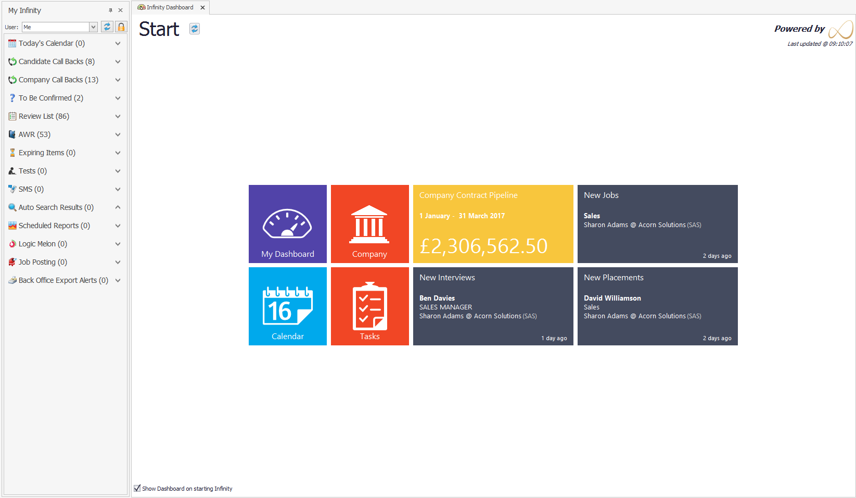Expand Expiring Items section
The image size is (856, 498).
[118, 153]
